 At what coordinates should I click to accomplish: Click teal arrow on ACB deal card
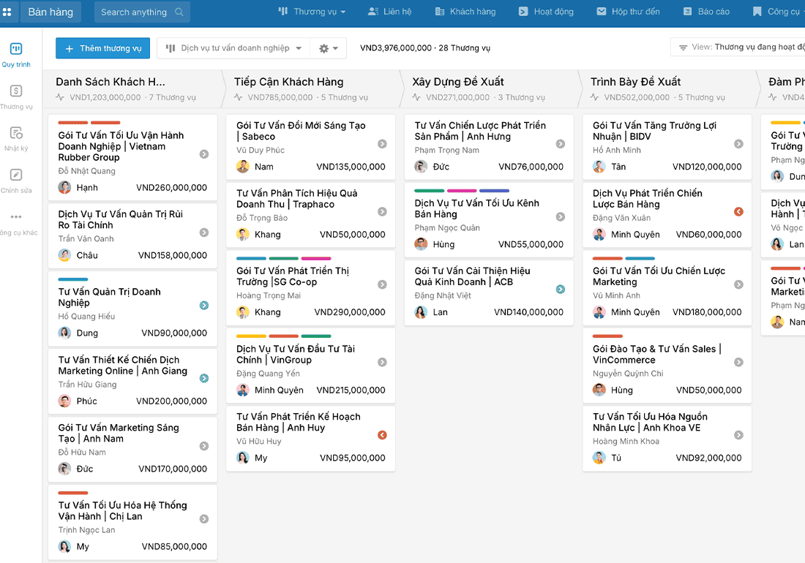coord(560,290)
